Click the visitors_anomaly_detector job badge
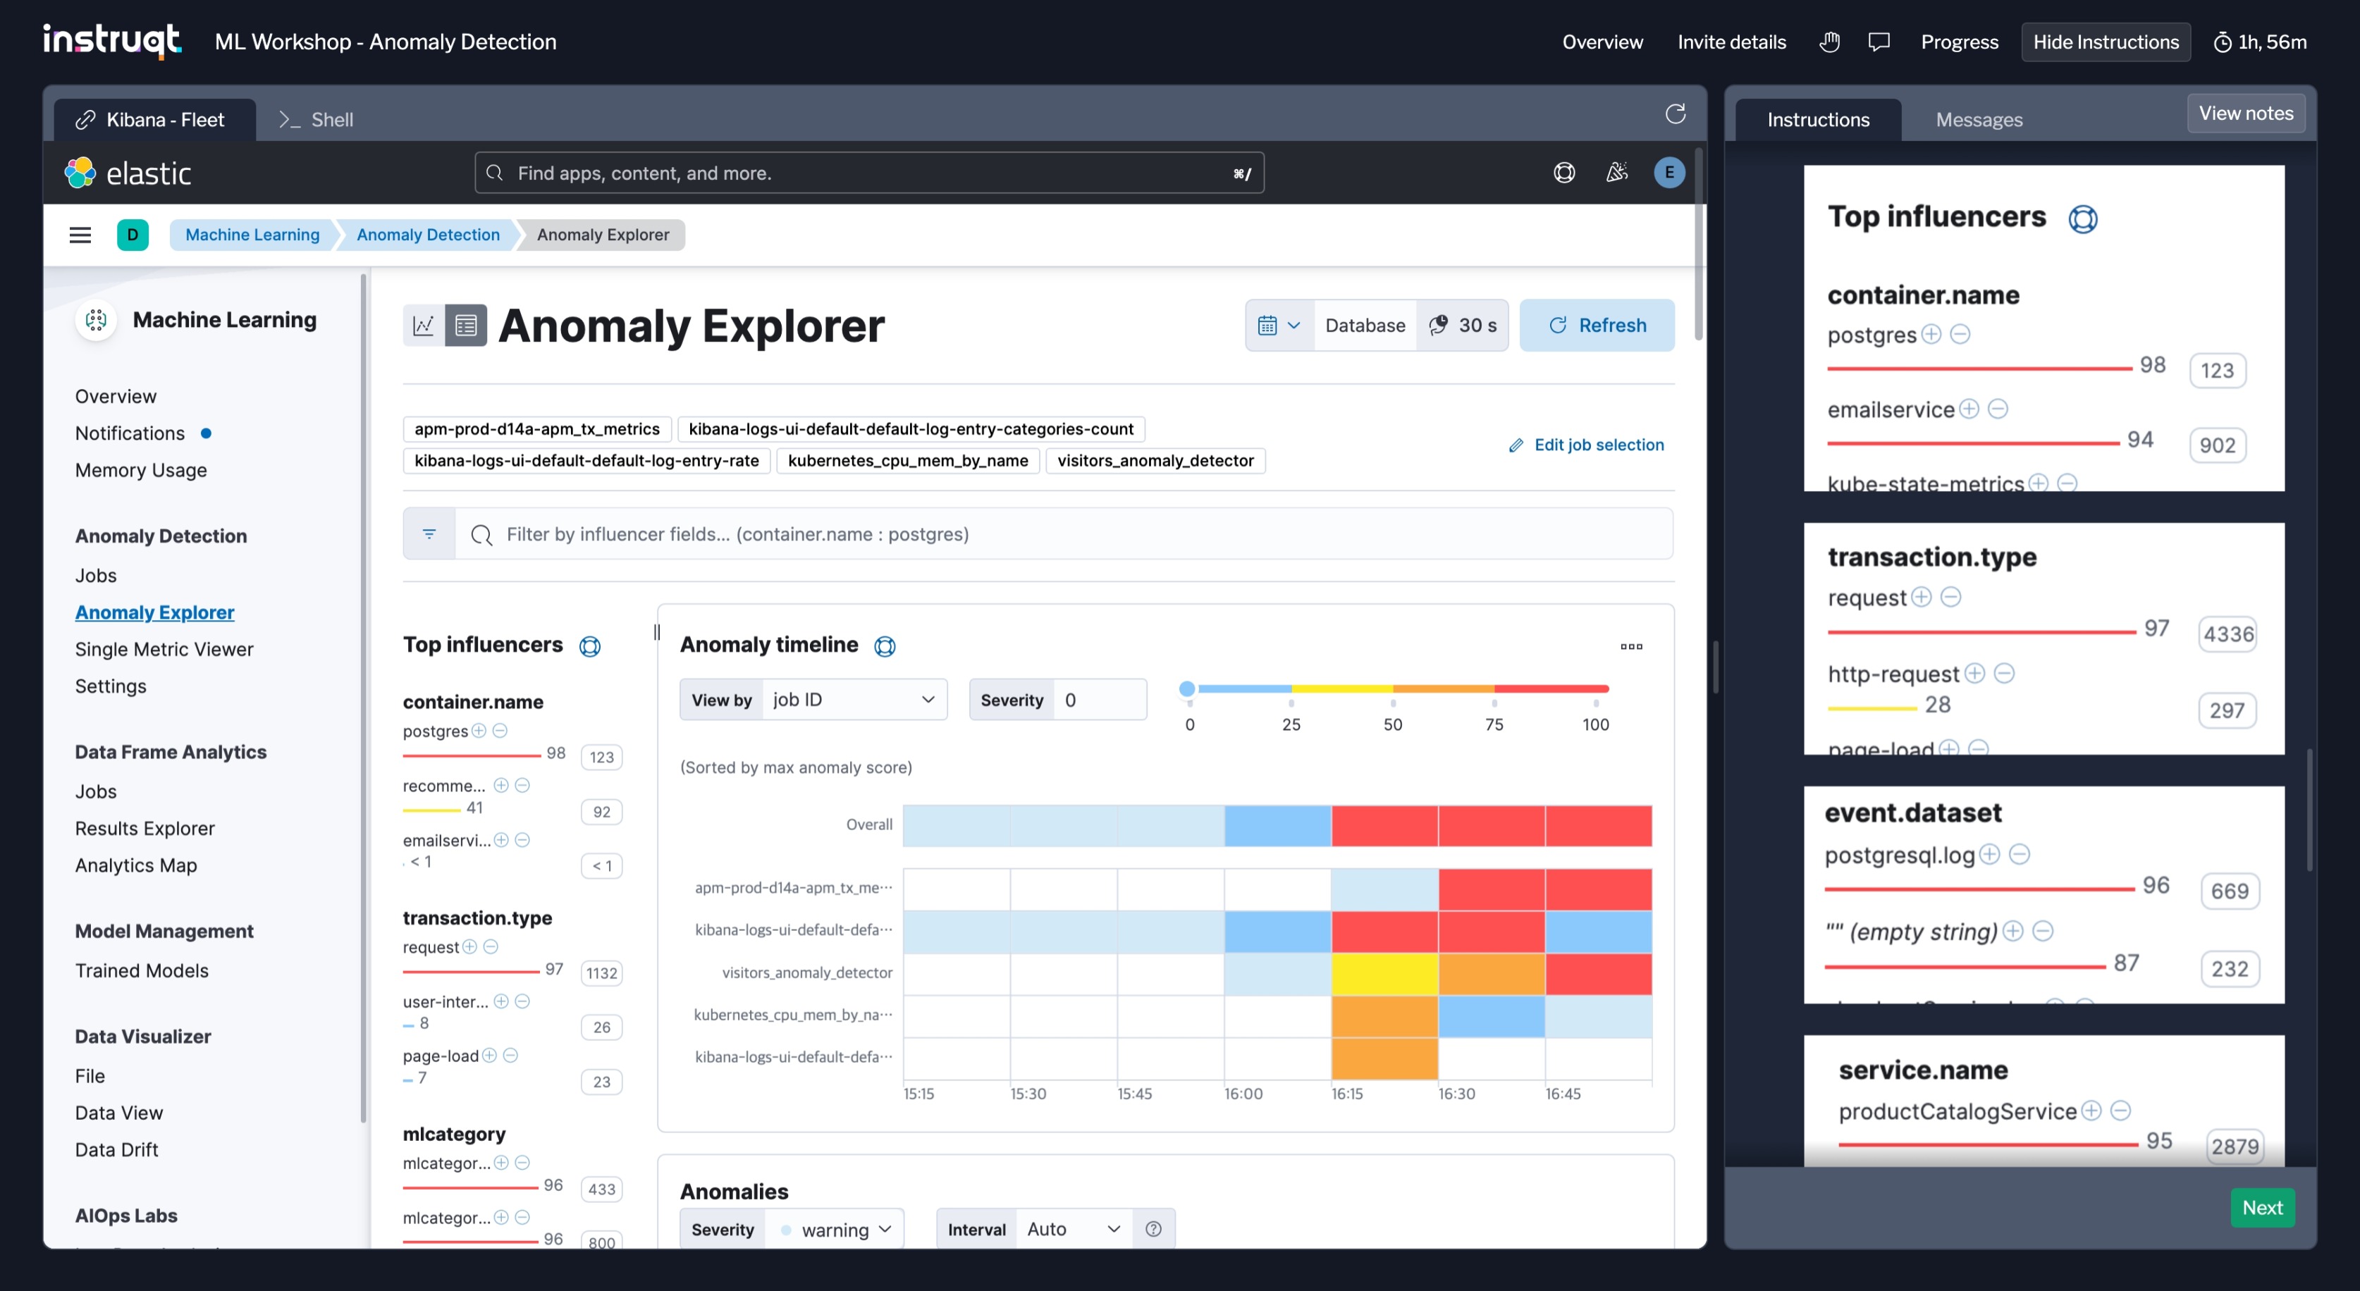Image resolution: width=2360 pixels, height=1291 pixels. (1155, 461)
